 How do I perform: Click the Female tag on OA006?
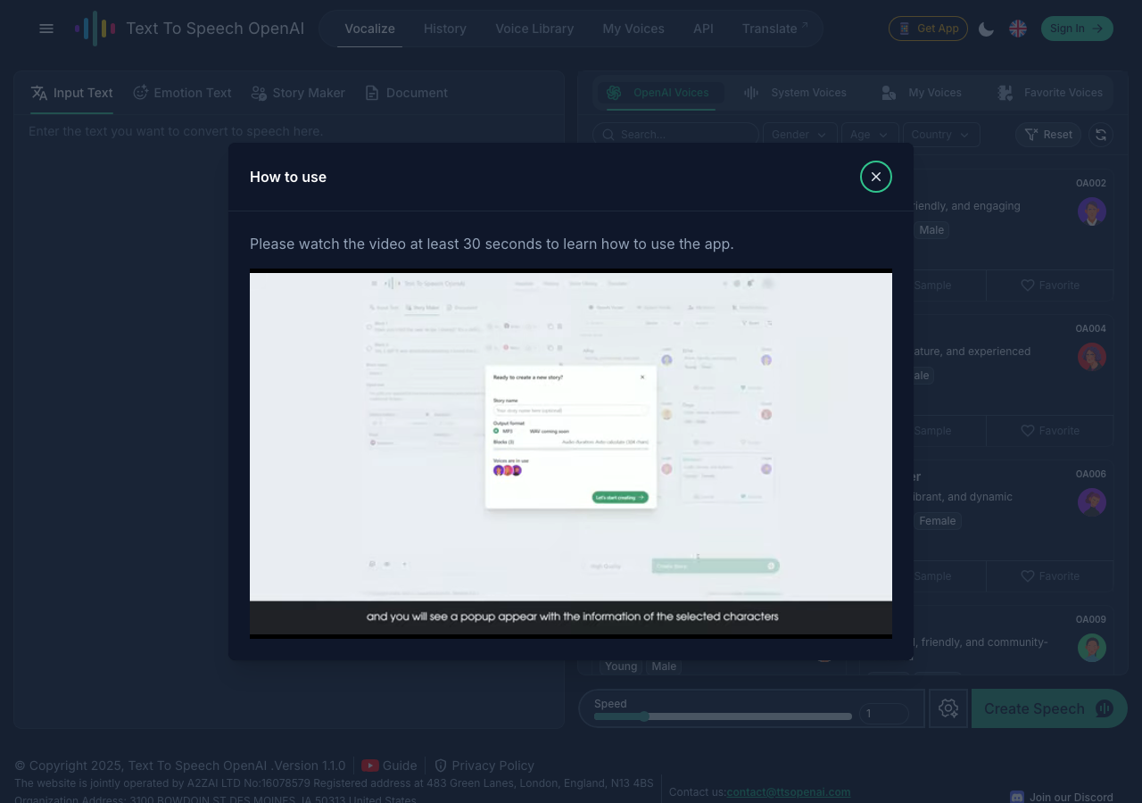click(x=937, y=521)
